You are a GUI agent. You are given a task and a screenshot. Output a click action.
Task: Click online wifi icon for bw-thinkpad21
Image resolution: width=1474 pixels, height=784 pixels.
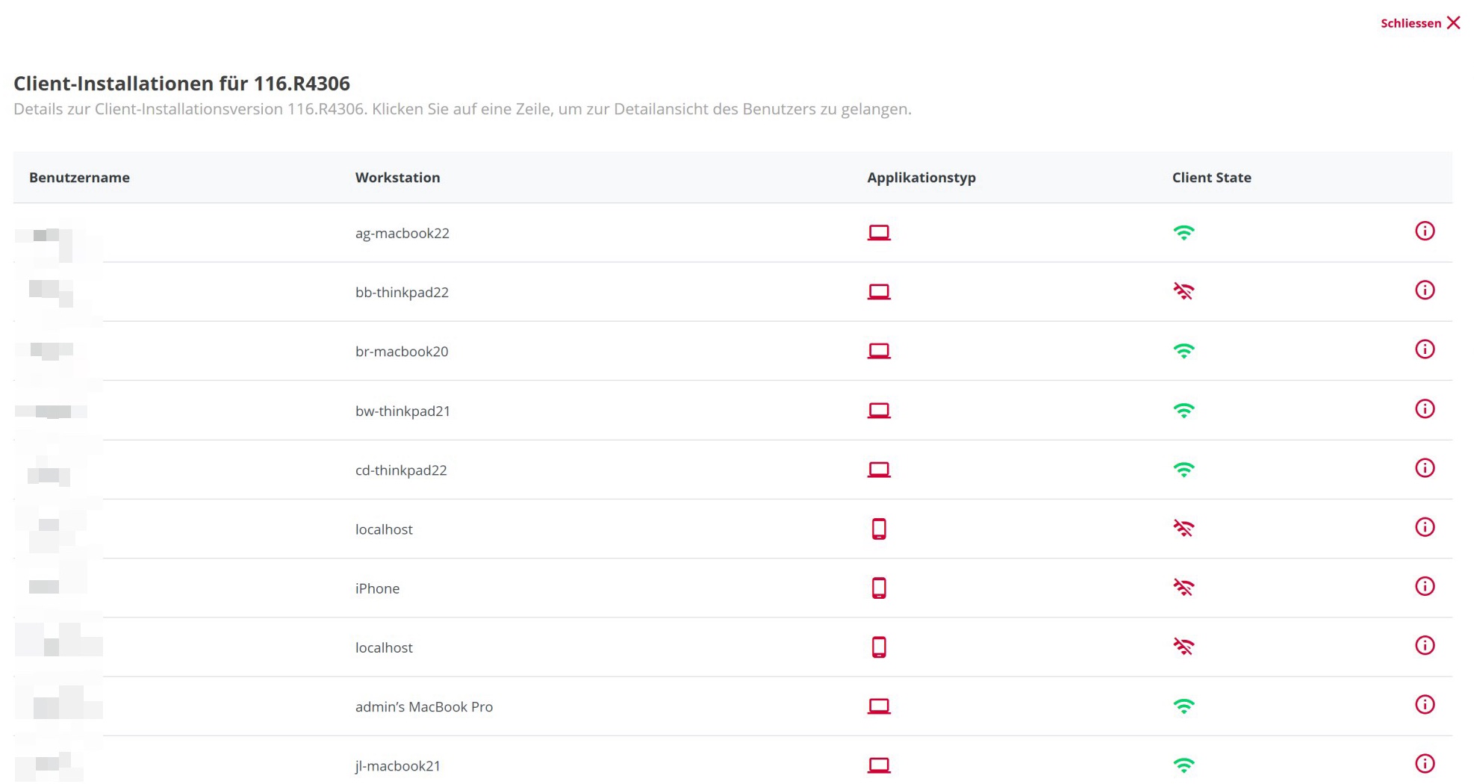[x=1184, y=411]
